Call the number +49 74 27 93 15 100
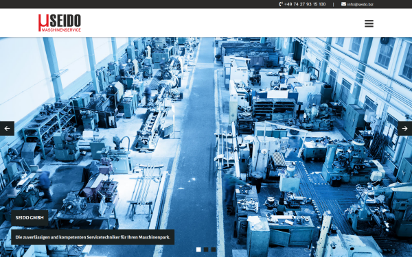This screenshot has width=412, height=257. [x=305, y=4]
